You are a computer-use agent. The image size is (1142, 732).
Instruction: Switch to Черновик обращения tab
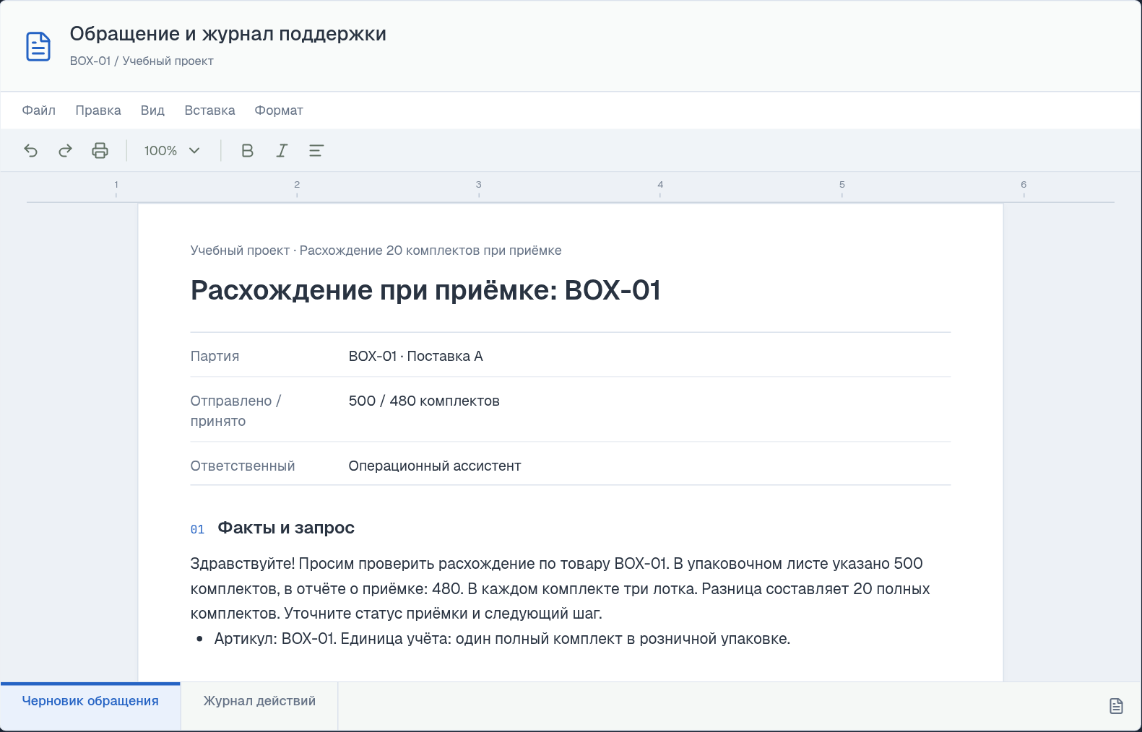pos(90,706)
